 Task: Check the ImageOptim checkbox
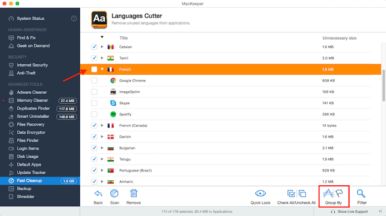(94, 92)
